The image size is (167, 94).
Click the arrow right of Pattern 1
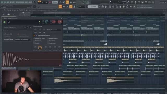[99, 7]
